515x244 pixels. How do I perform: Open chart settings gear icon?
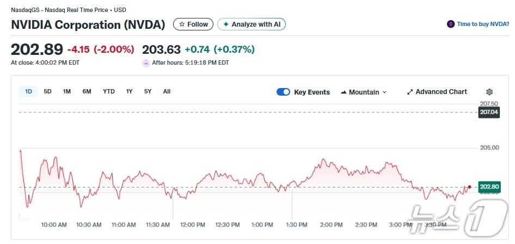coord(489,92)
